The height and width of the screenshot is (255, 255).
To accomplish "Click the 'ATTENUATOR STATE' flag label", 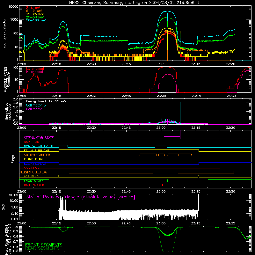I will coord(39,138).
